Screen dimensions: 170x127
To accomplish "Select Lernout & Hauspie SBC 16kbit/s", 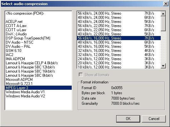I will click(x=38, y=71).
